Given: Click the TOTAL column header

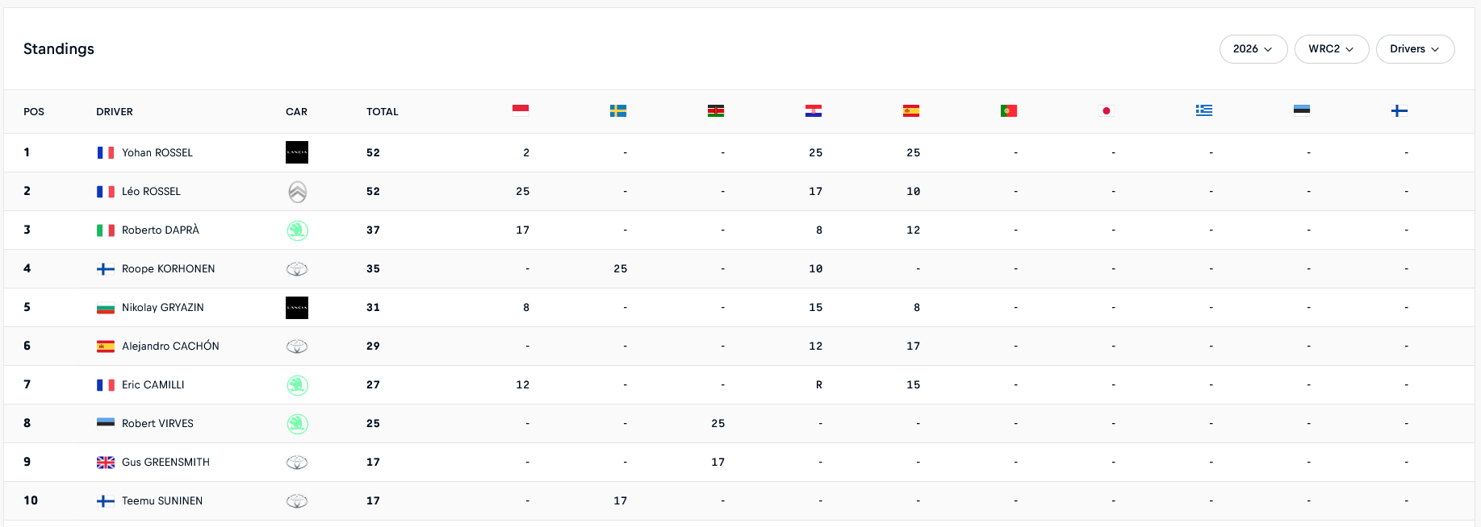Looking at the screenshot, I should [383, 112].
